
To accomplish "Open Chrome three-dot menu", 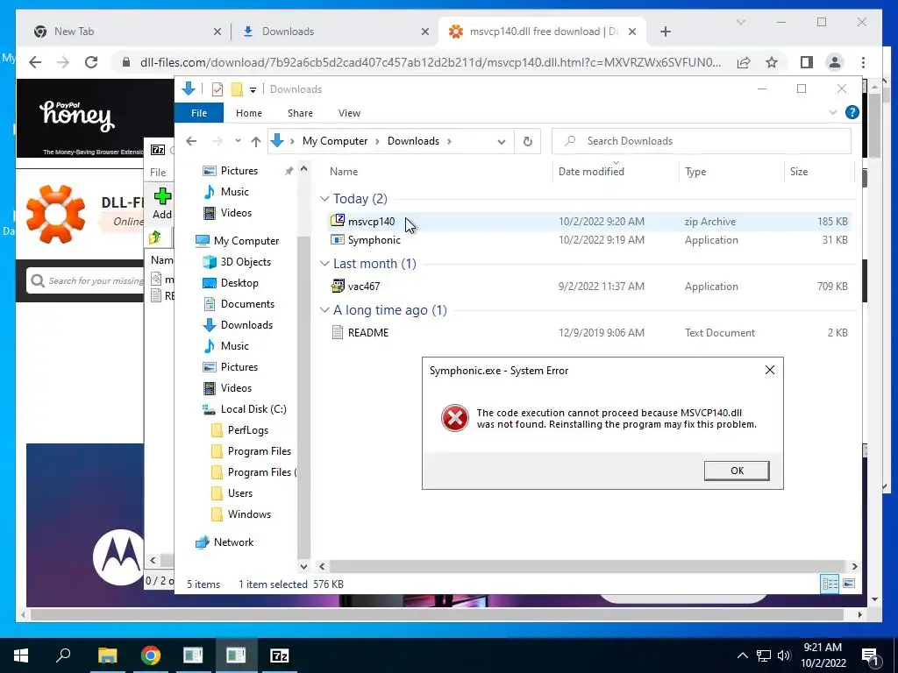I will (x=863, y=62).
